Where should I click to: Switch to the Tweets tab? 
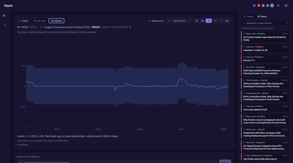point(248,16)
